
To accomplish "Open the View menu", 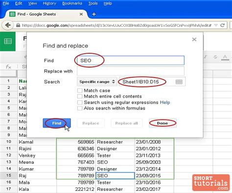I will point(32,3).
